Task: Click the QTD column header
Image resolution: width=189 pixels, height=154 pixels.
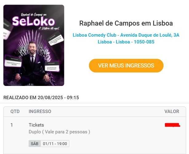Action: pos(15,111)
